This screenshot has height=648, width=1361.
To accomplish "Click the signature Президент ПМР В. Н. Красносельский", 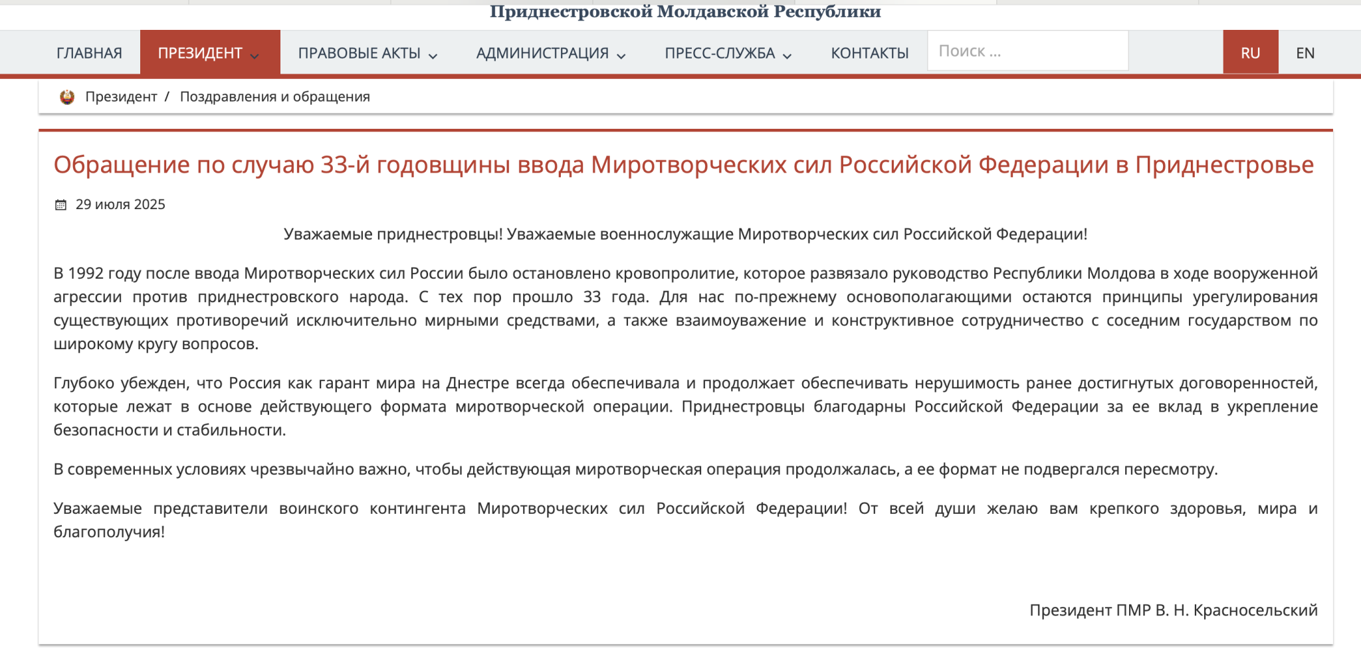I will pyautogui.click(x=1174, y=610).
